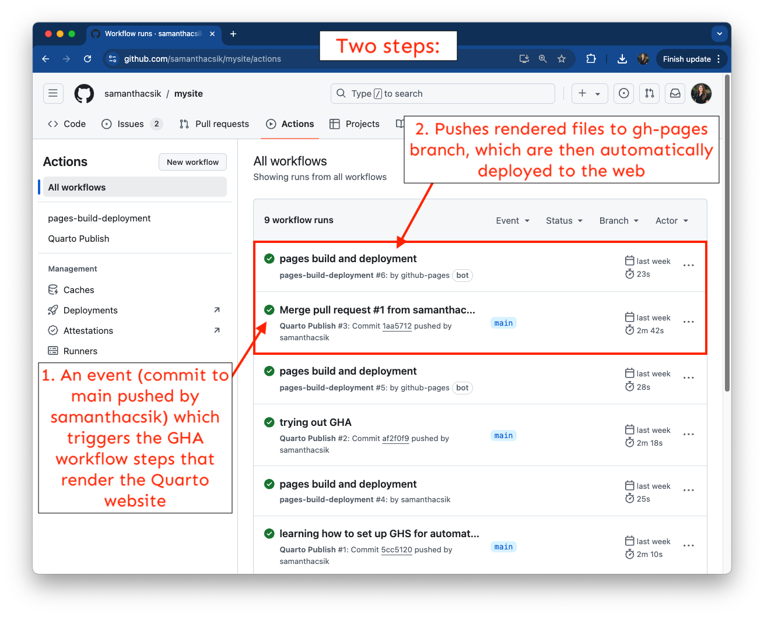Image resolution: width=764 pixels, height=617 pixels.
Task: Open the Branch filter dropdown
Action: point(619,221)
